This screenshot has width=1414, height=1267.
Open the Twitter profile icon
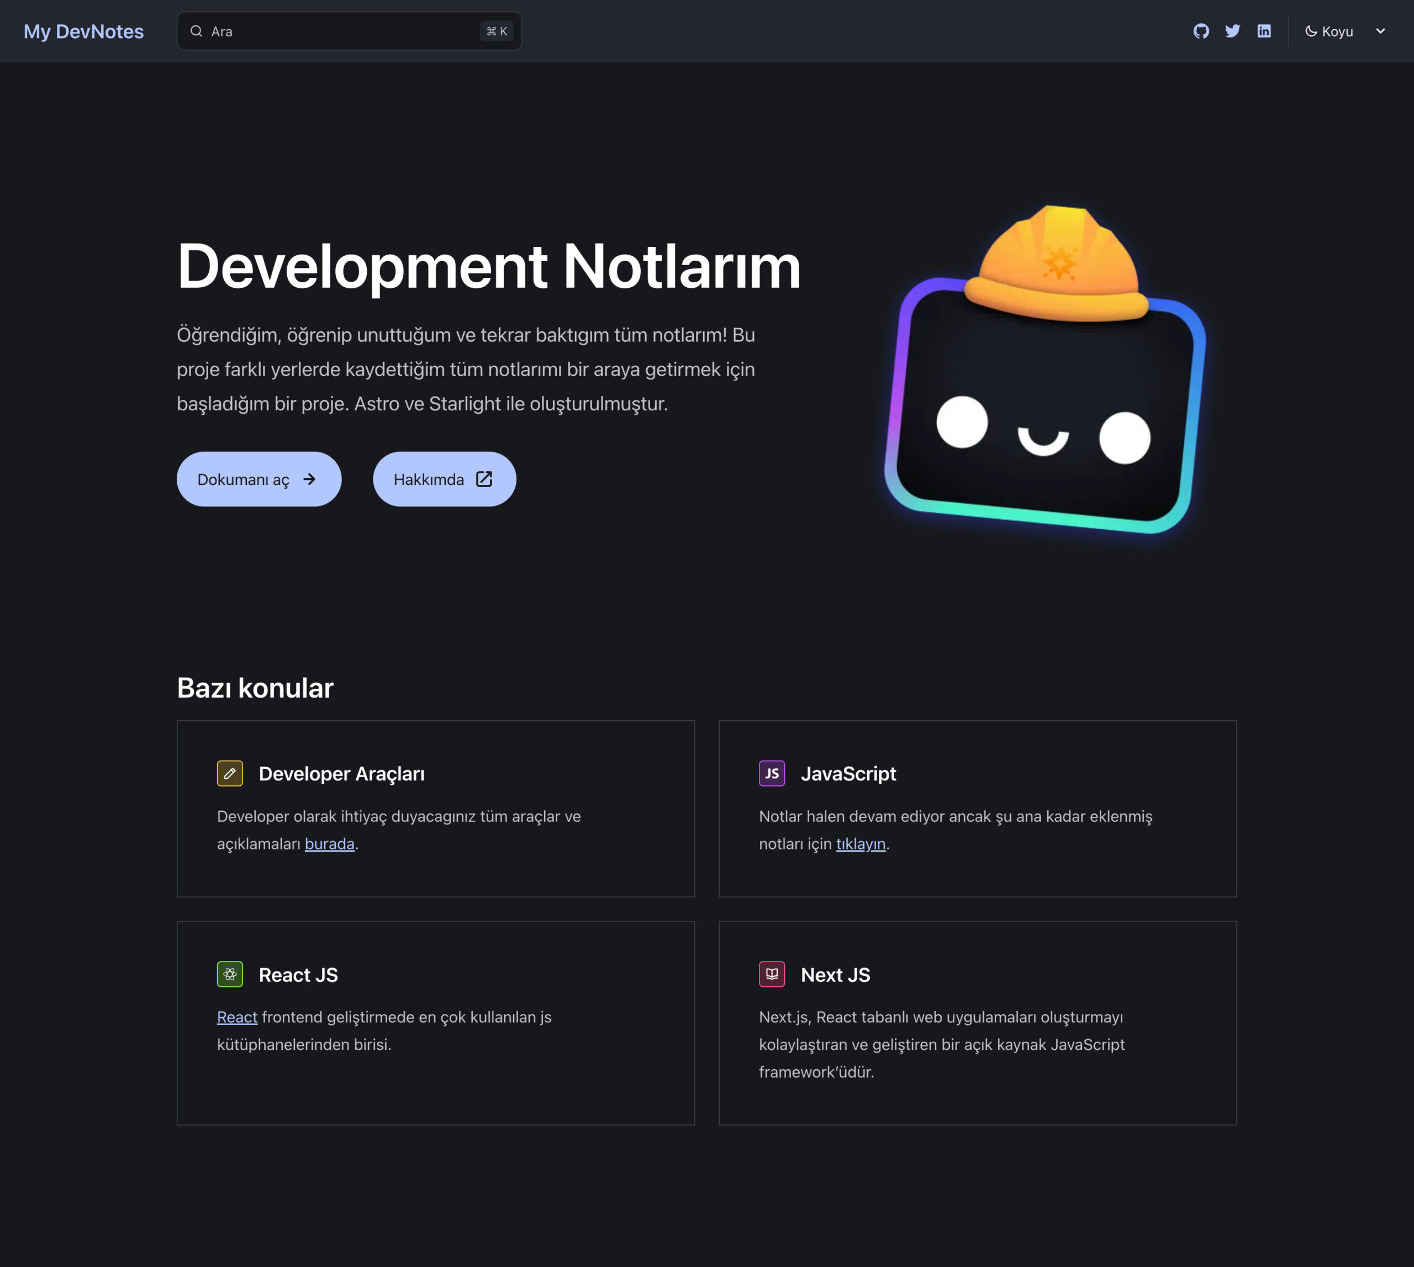click(1232, 31)
